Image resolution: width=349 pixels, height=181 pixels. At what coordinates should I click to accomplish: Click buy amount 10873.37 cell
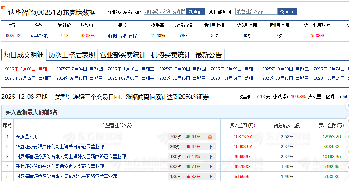click(x=243, y=137)
